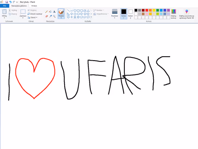Open the Customize Quick Access Toolbar arrow
This screenshot has height=149, width=198.
pos(17,2)
